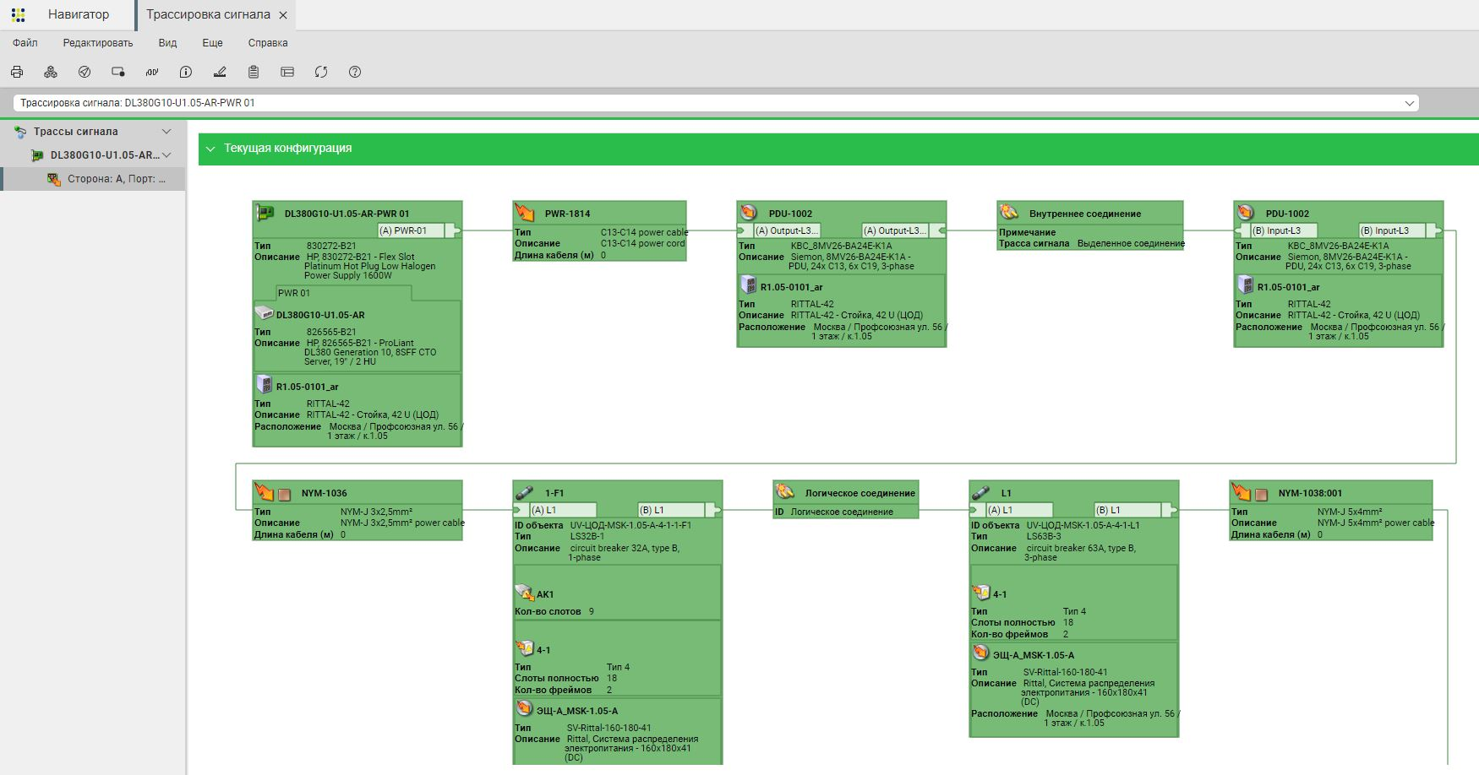The width and height of the screenshot is (1479, 775).
Task: Click the compass navigation toolbar icon
Action: point(85,73)
